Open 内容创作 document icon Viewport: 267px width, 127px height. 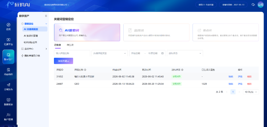click(8, 70)
